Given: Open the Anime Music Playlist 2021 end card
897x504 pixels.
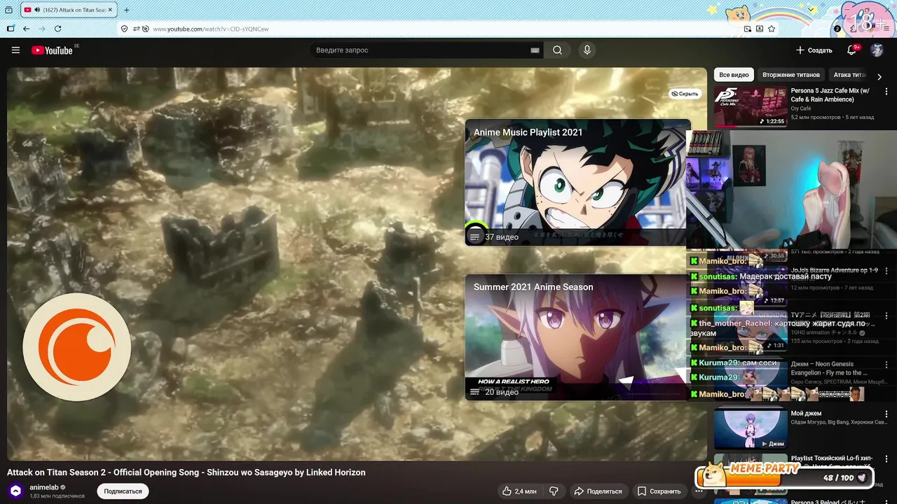Looking at the screenshot, I should pyautogui.click(x=577, y=182).
